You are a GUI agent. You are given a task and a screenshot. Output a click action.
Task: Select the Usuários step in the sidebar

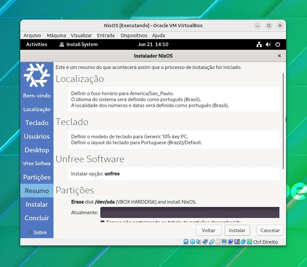pos(37,136)
